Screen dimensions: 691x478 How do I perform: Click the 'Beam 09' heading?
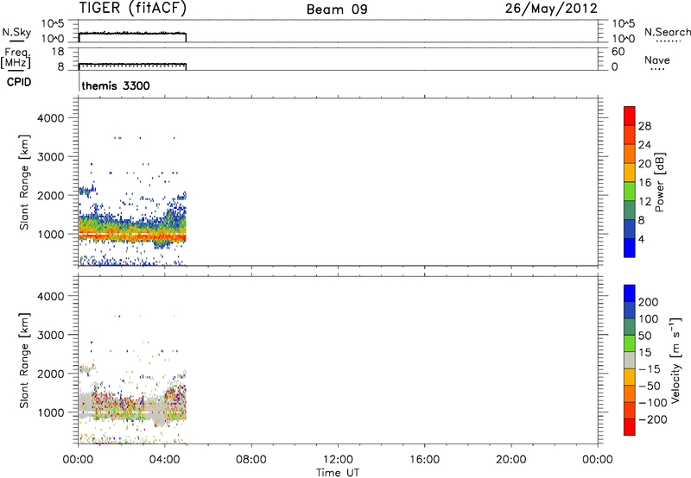tap(337, 9)
